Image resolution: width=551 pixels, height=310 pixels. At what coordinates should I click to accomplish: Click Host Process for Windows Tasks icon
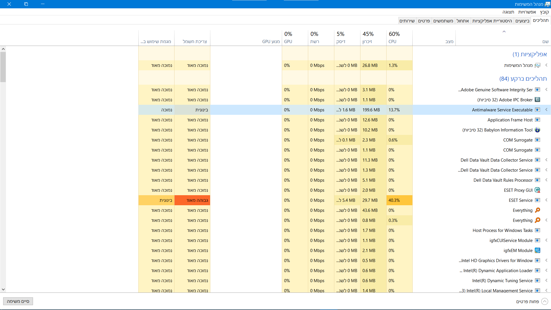pos(538,230)
